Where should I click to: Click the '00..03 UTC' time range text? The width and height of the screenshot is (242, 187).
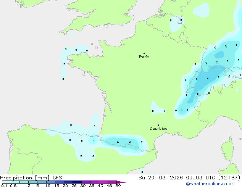coord(200,178)
